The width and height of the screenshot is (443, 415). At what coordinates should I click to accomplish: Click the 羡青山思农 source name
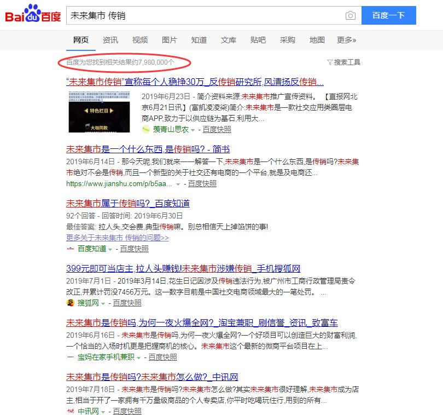click(x=171, y=130)
